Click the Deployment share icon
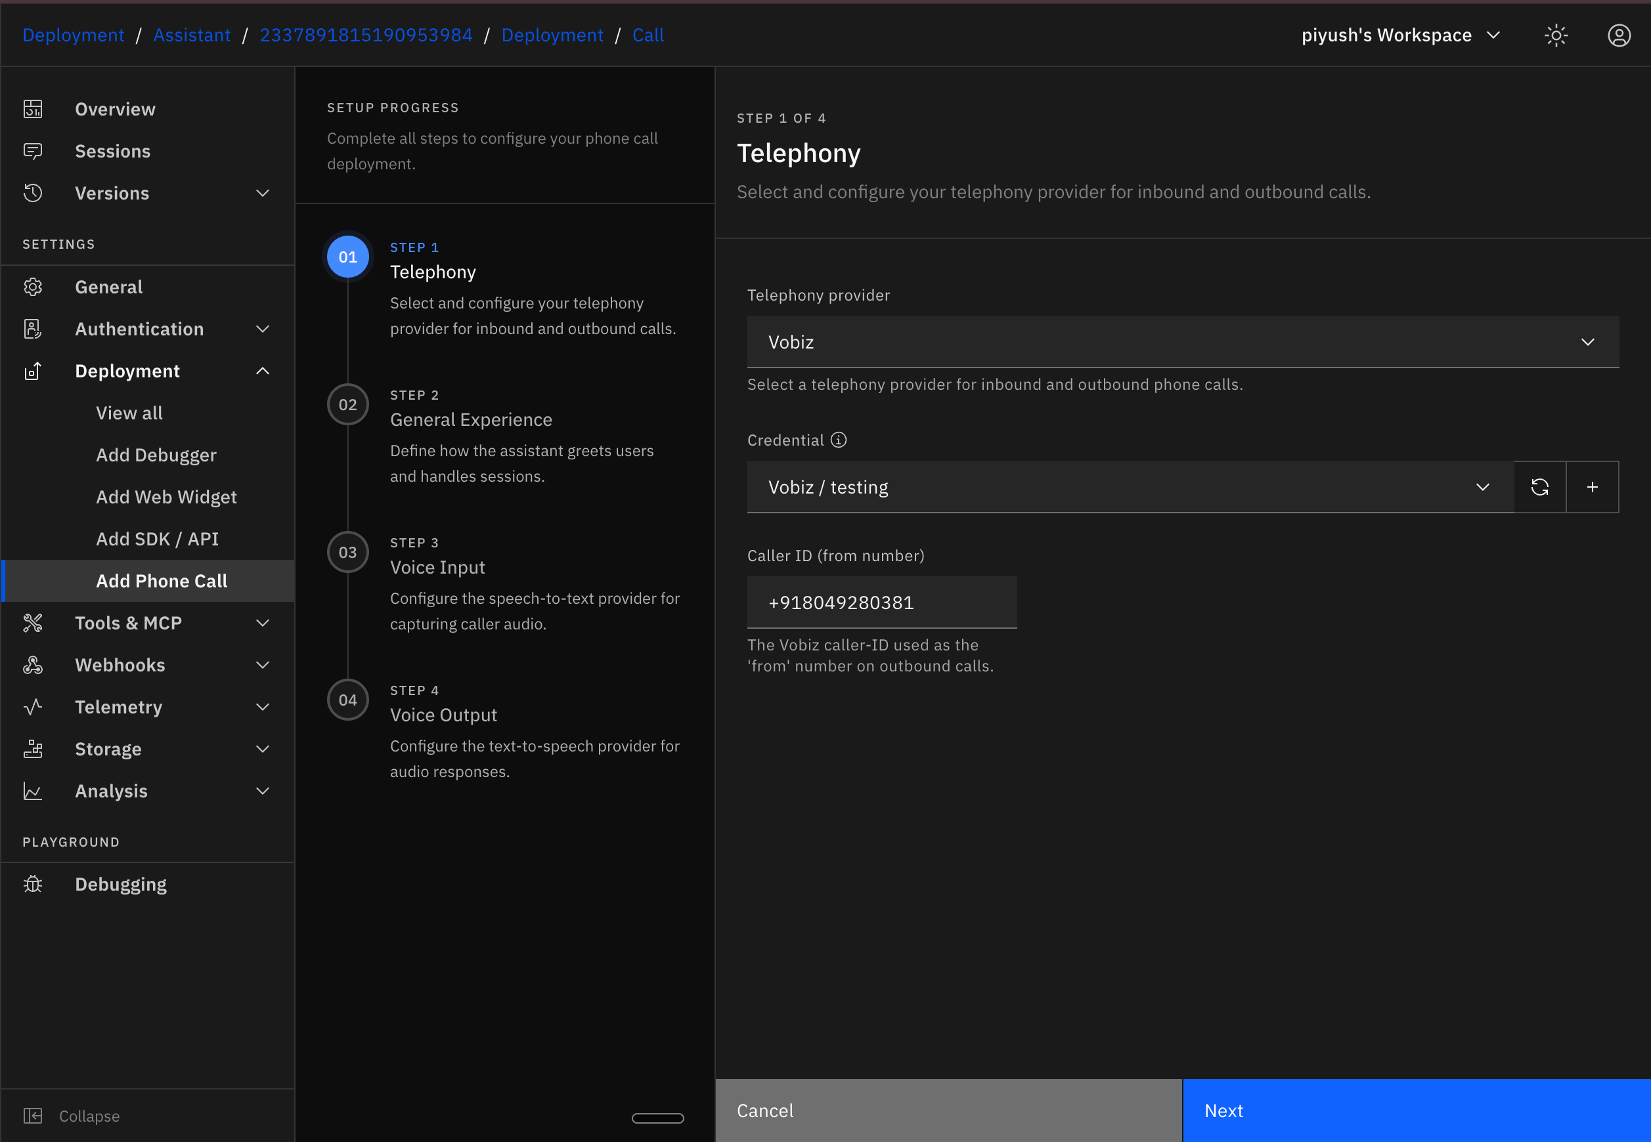Screen dimensions: 1651x1142 [x=33, y=371]
